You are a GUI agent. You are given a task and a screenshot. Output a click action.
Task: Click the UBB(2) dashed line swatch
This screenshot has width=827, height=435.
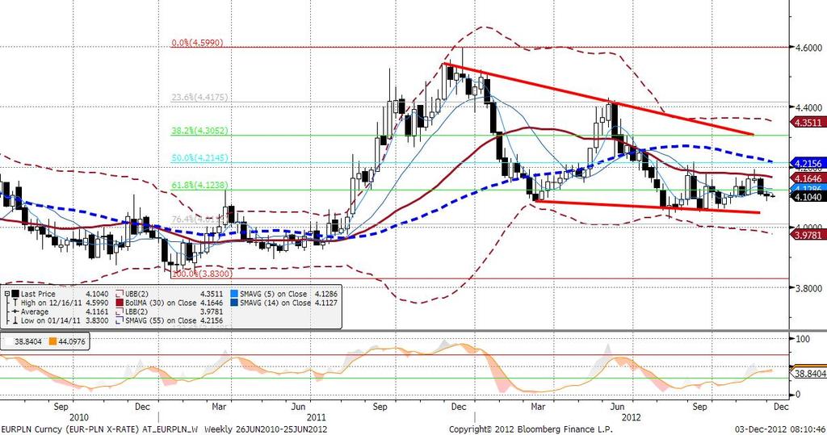(119, 295)
